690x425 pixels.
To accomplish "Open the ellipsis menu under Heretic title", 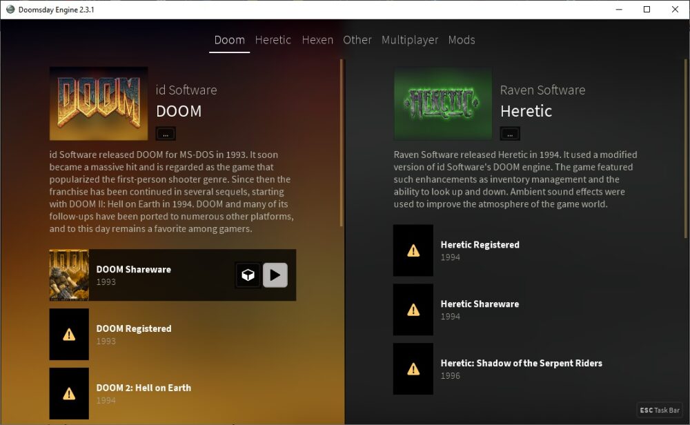I will pos(510,134).
